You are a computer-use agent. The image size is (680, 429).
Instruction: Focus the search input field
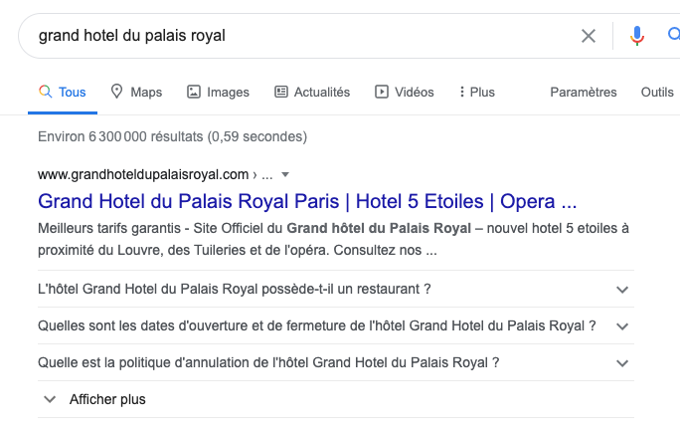tap(303, 36)
